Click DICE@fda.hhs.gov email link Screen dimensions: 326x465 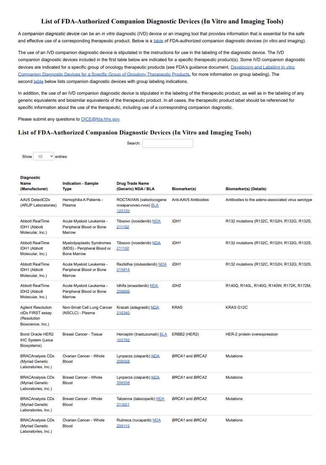[100, 119]
